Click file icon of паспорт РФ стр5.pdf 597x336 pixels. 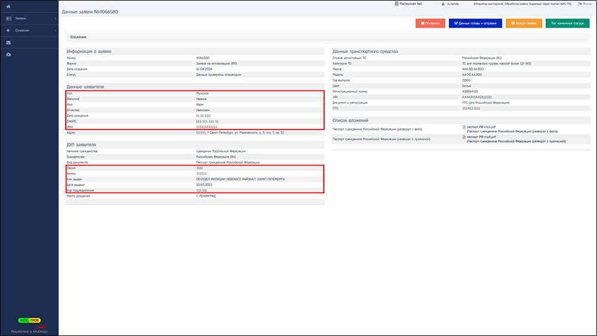pos(464,137)
